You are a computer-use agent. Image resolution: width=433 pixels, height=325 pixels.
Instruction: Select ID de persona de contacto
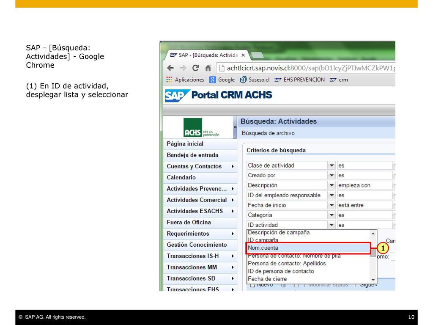point(308,271)
